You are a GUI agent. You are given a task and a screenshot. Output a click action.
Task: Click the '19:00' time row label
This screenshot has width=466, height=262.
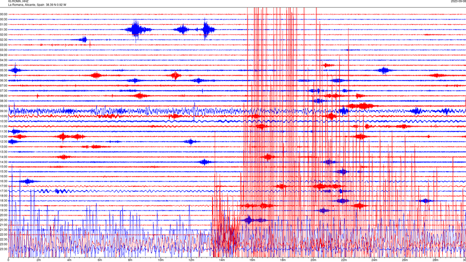tap(4, 205)
